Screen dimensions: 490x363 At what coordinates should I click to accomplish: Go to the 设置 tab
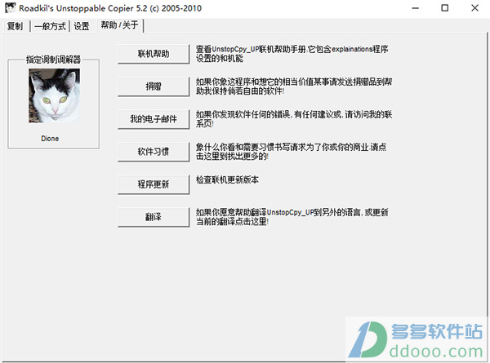pos(82,26)
